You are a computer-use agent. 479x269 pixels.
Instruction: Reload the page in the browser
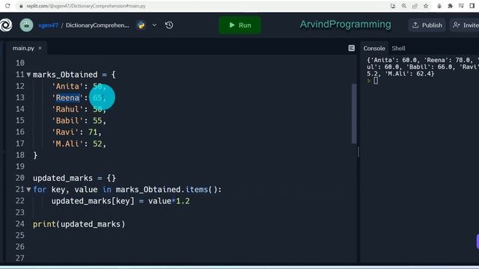point(7,6)
